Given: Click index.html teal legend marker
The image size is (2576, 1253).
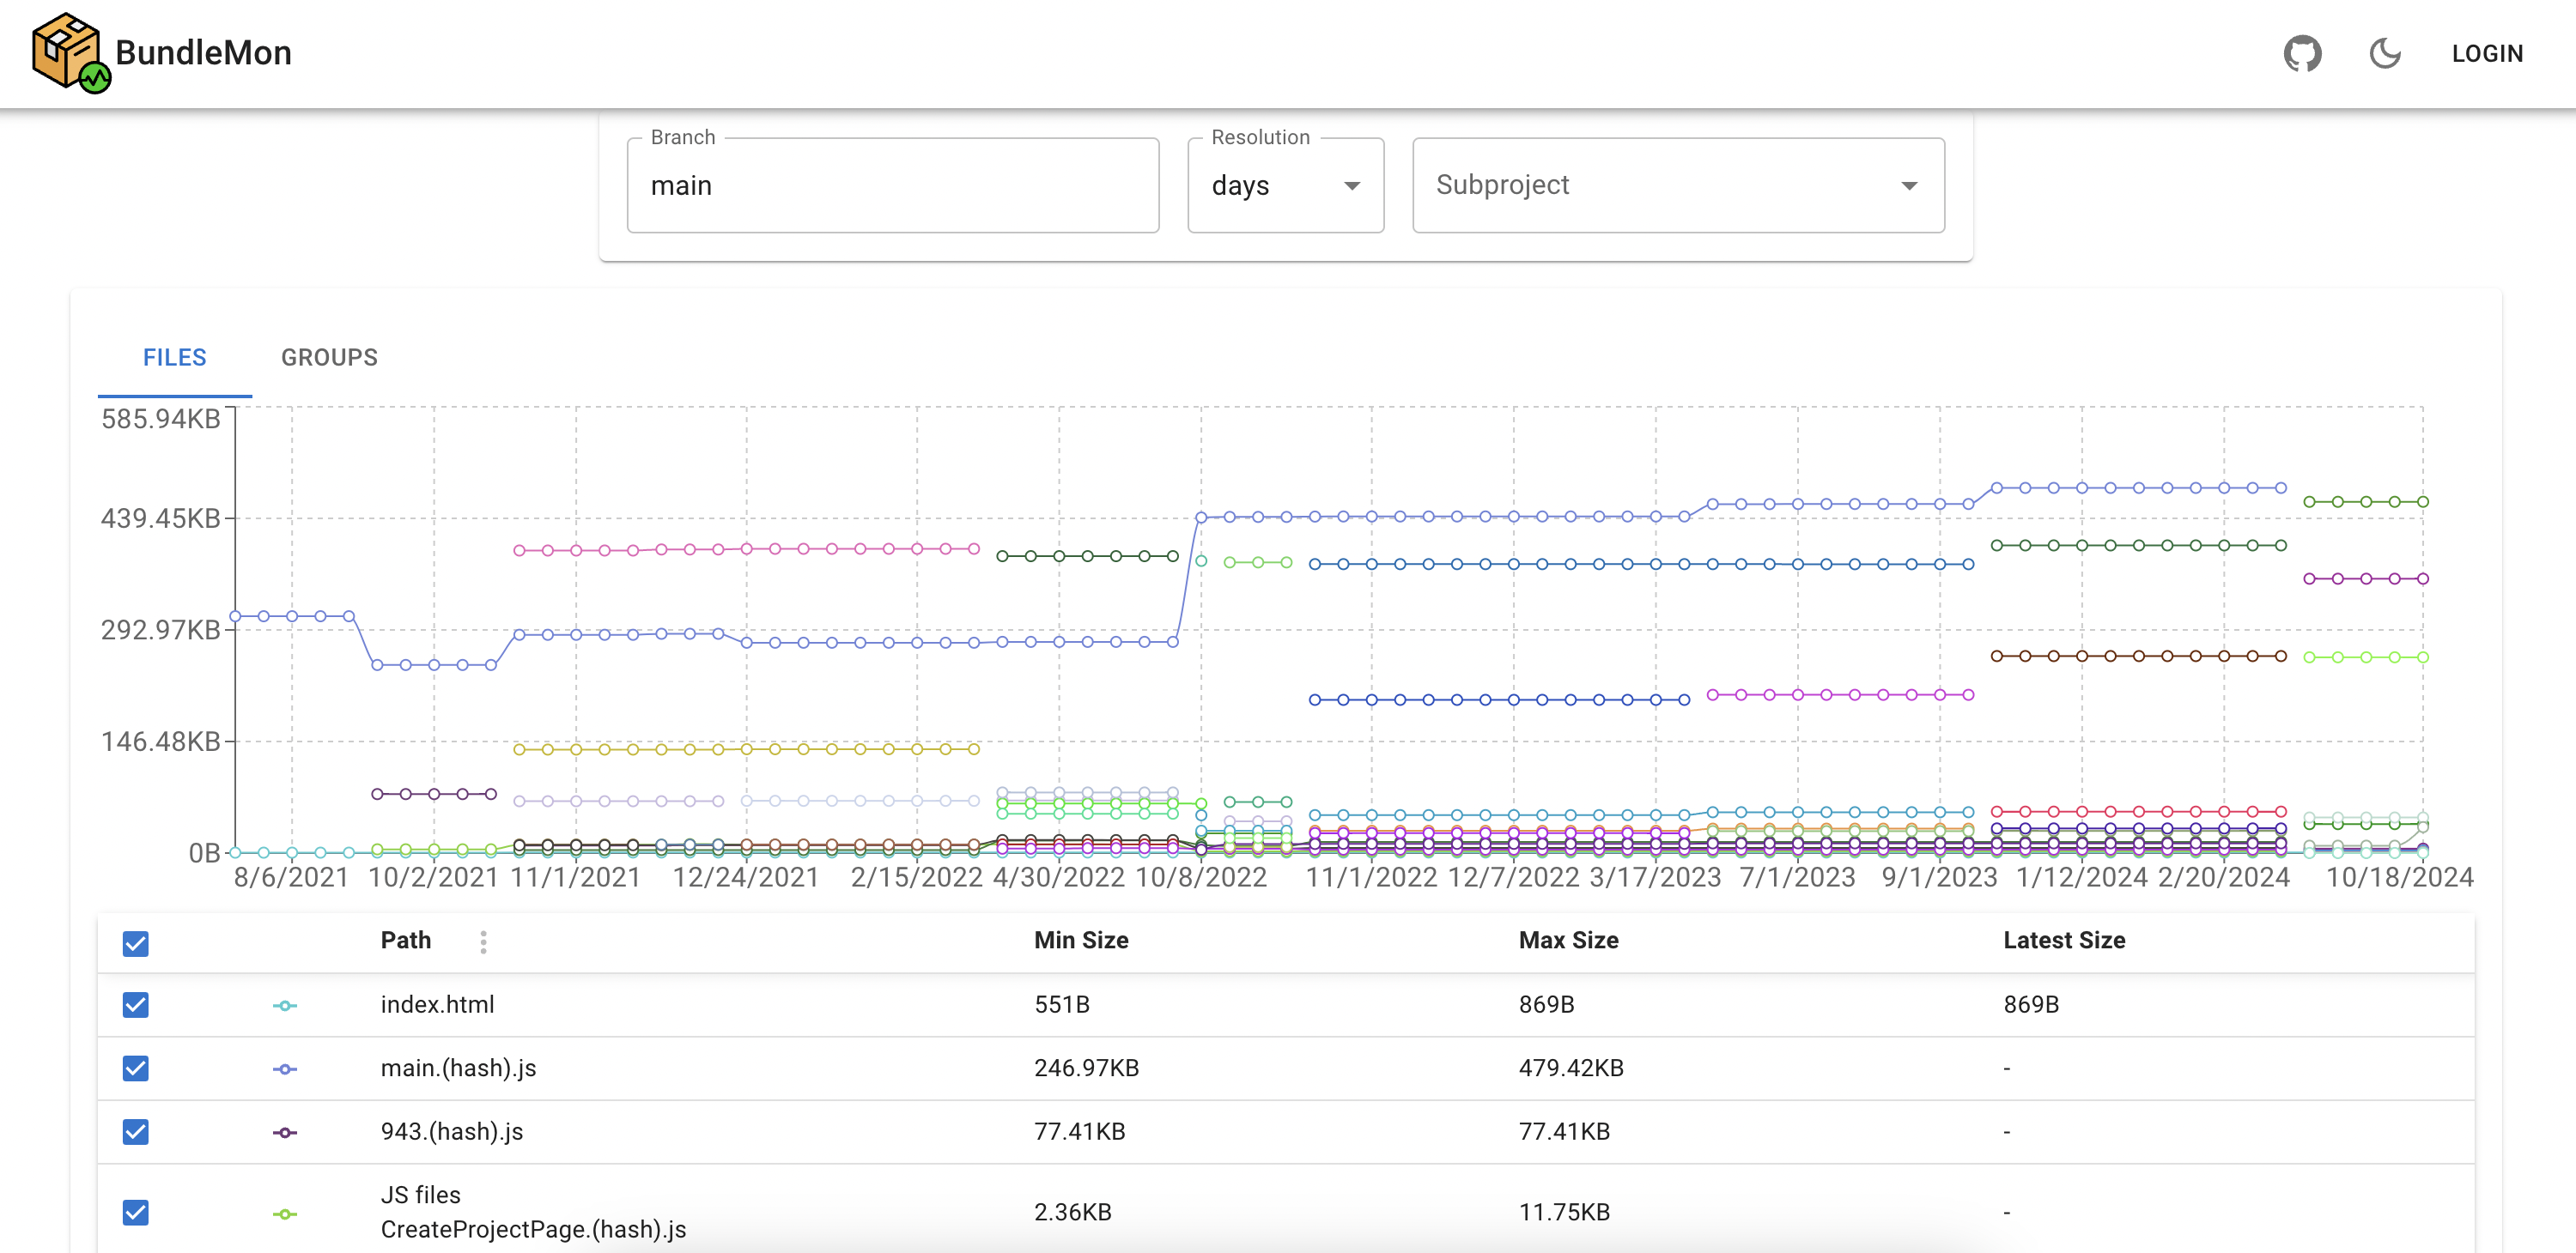Looking at the screenshot, I should coord(285,1005).
